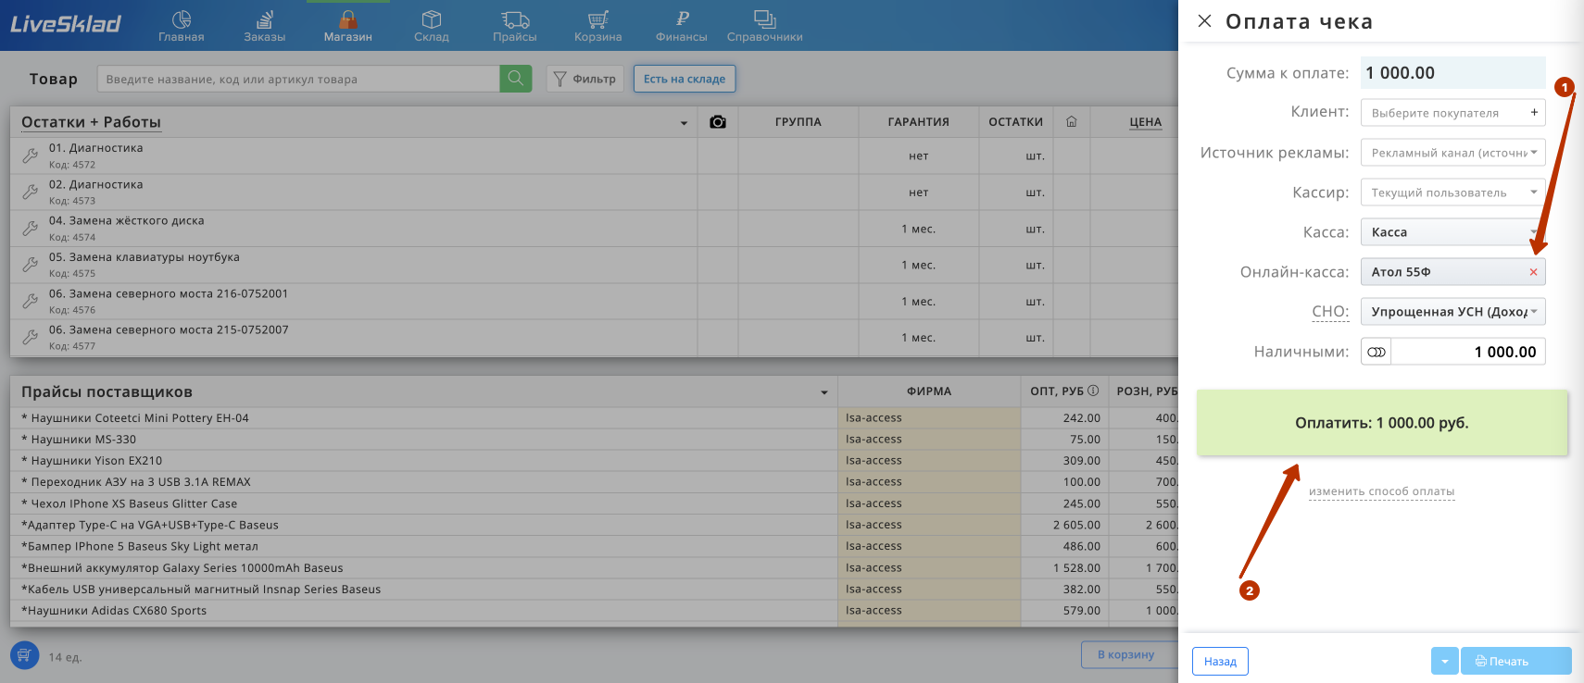
Task: Click the ФИРМА column header
Action: point(929,391)
